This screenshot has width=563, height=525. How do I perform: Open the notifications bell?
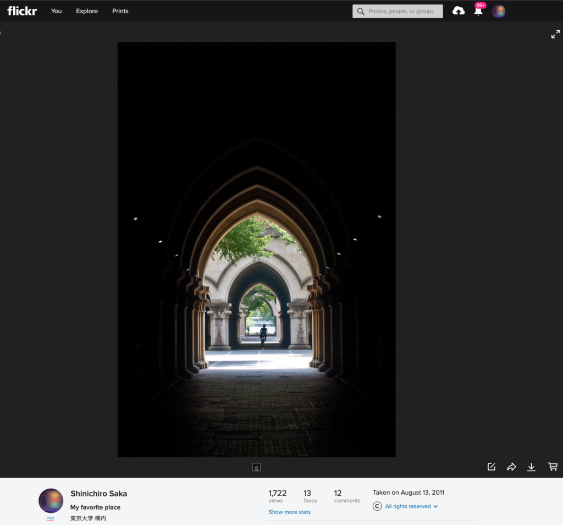point(478,12)
